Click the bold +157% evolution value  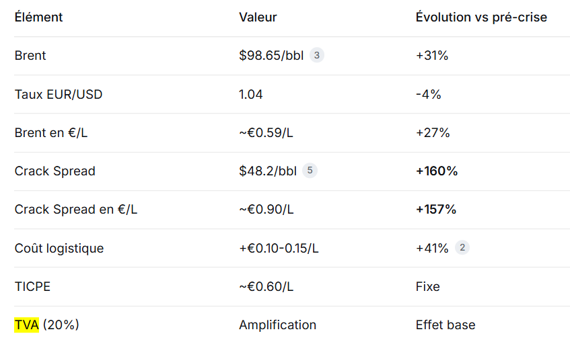pos(436,210)
